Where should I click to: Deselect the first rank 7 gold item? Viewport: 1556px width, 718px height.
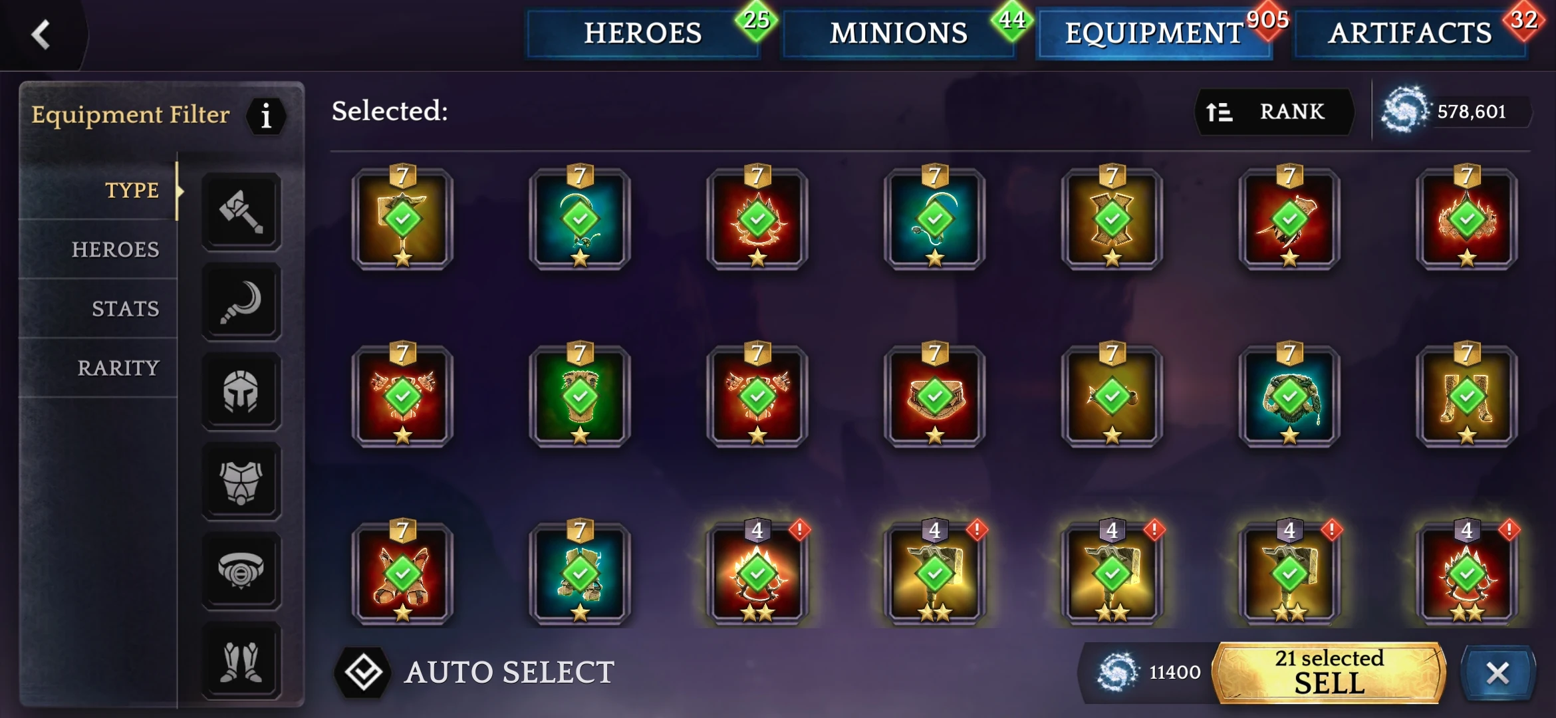point(402,218)
